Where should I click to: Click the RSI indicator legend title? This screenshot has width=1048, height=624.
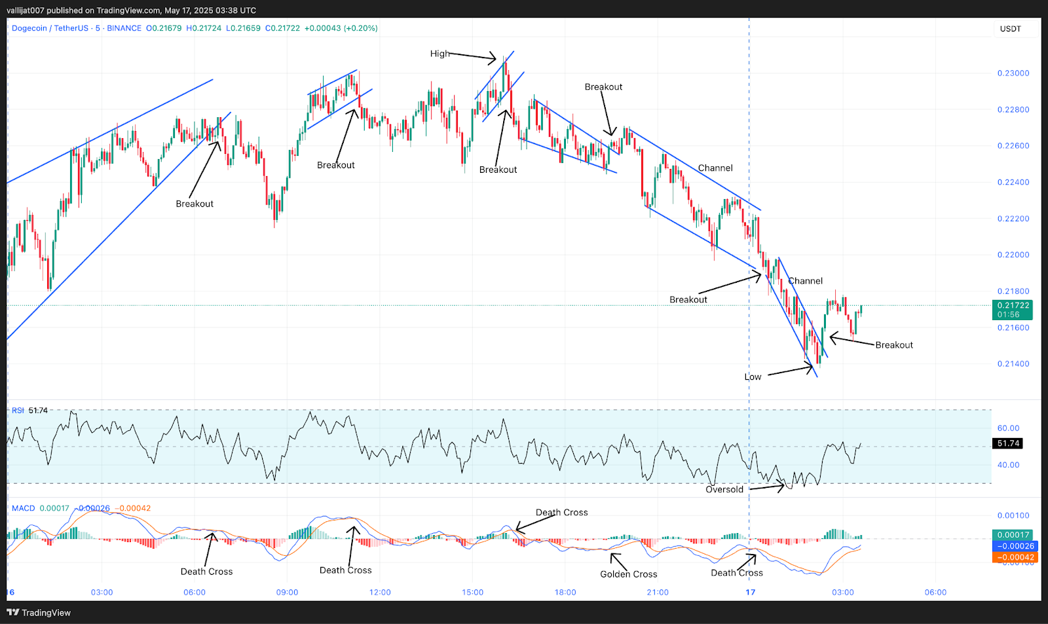pyautogui.click(x=18, y=411)
